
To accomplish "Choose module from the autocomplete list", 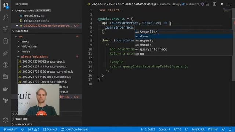I will pyautogui.click(x=184, y=45).
